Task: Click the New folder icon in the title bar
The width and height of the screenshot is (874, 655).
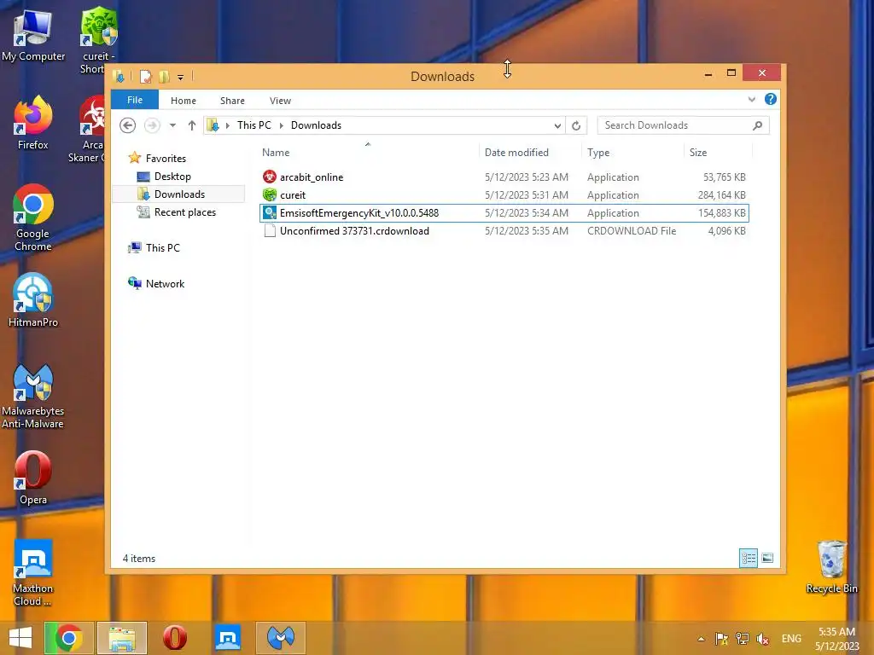Action: [x=164, y=77]
